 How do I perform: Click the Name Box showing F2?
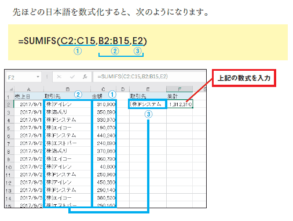point(23,77)
